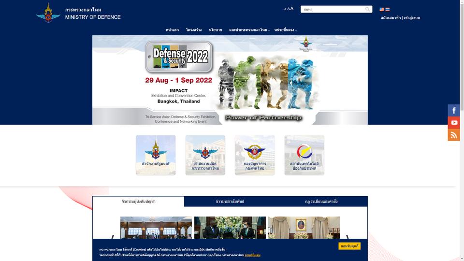Expand the แนะนำกระทรวงกลาโหม dropdown menu
This screenshot has height=261, width=464.
point(249,30)
